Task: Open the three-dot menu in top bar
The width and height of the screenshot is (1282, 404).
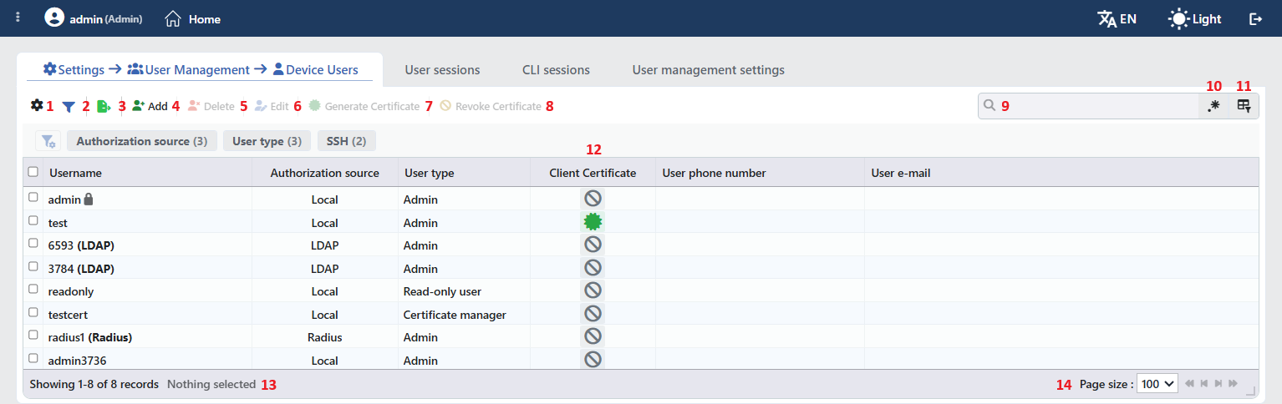Action: coord(18,18)
